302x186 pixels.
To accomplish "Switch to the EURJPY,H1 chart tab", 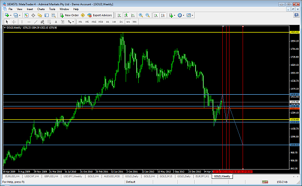I will pyautogui.click(x=202, y=176).
